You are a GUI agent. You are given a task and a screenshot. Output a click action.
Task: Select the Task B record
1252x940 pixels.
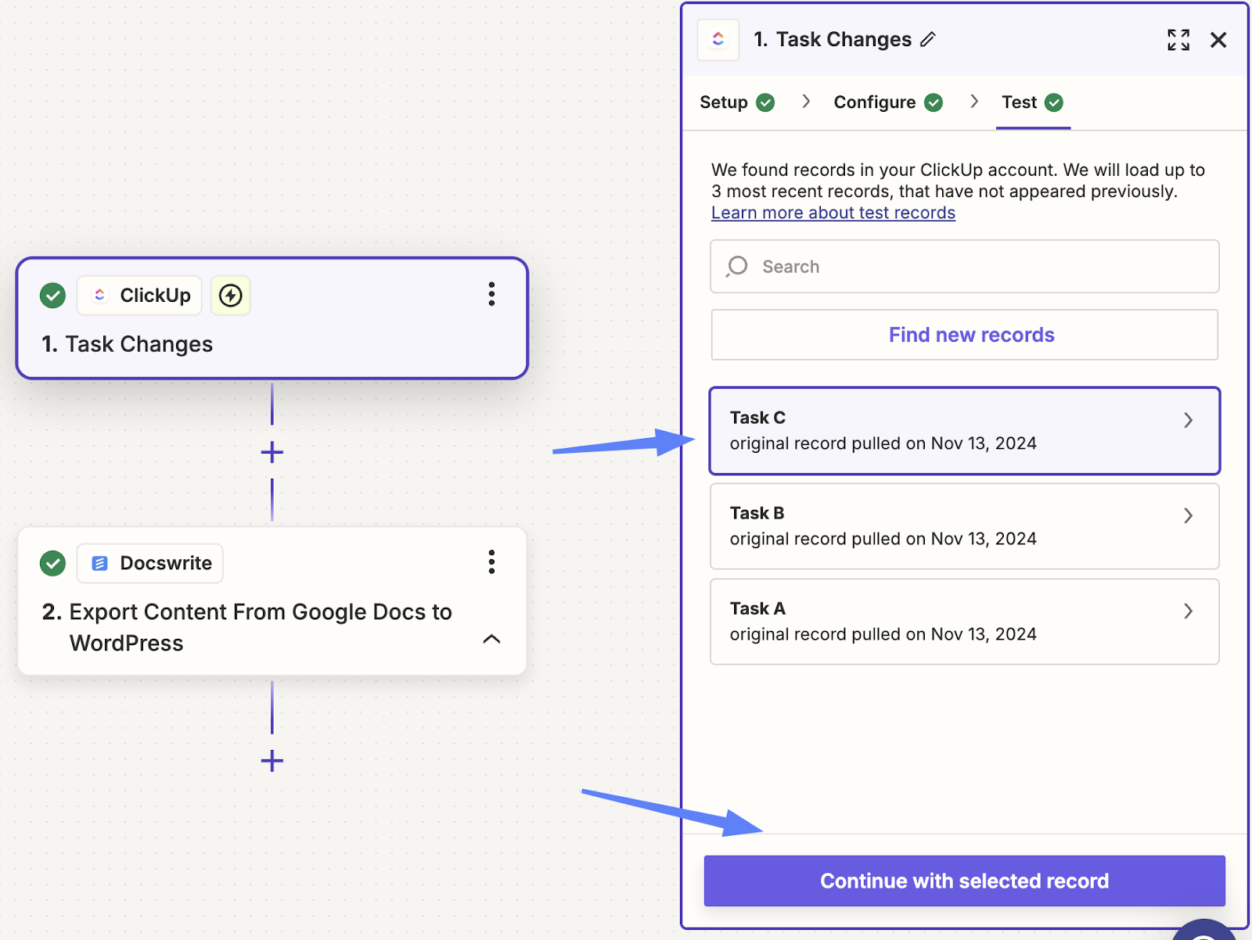click(939, 526)
